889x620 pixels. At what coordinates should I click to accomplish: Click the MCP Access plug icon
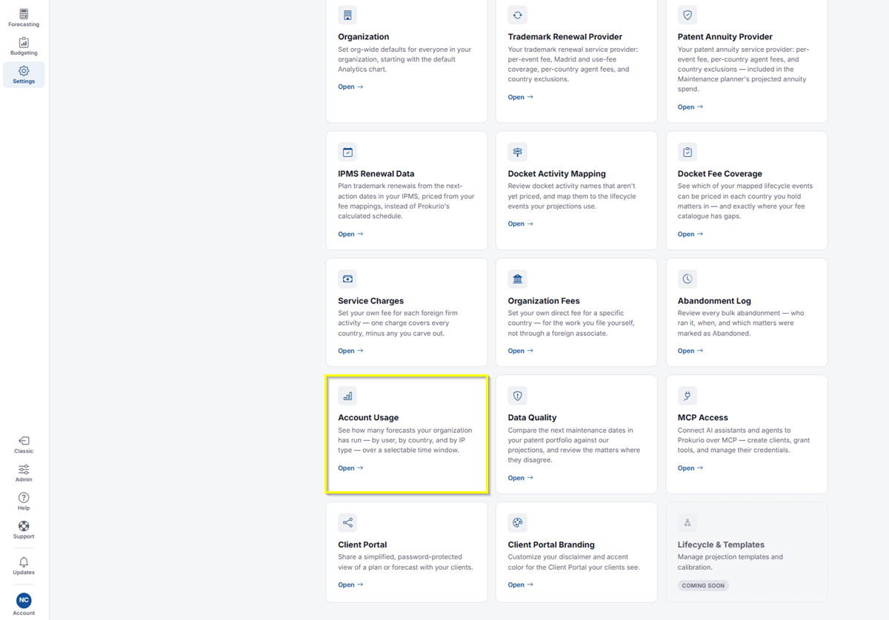[x=687, y=396]
